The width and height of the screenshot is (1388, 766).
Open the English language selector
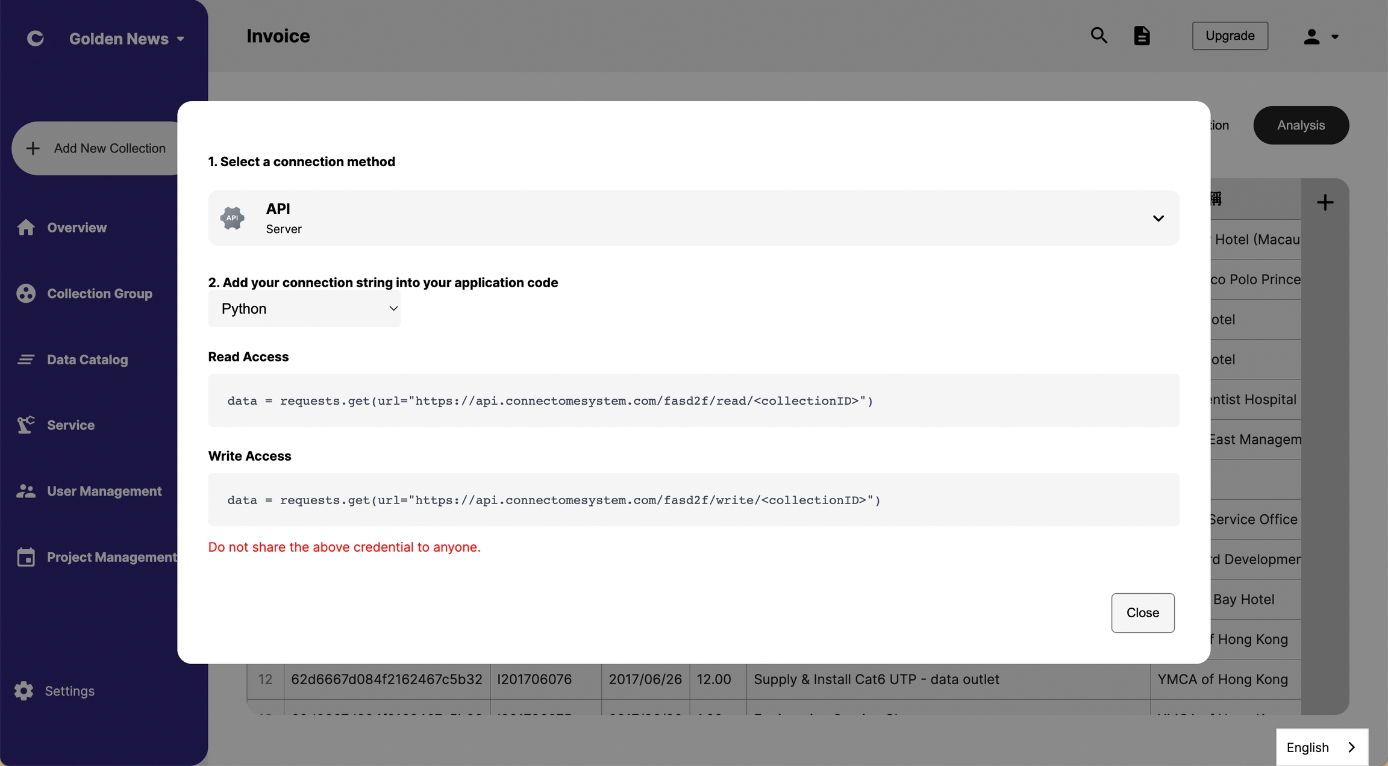coord(1322,747)
